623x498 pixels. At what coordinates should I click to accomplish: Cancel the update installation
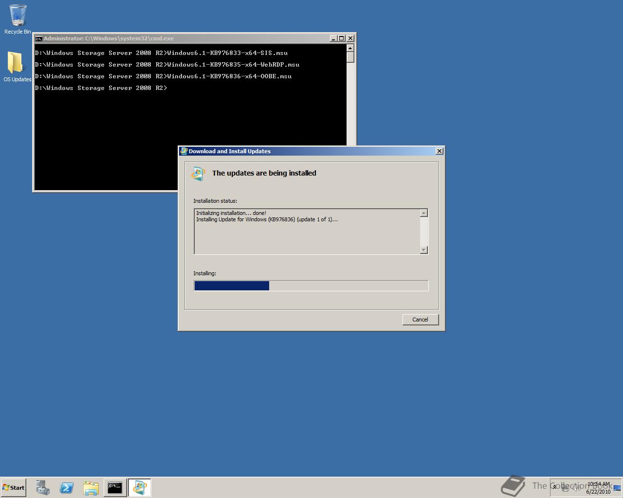click(x=421, y=320)
